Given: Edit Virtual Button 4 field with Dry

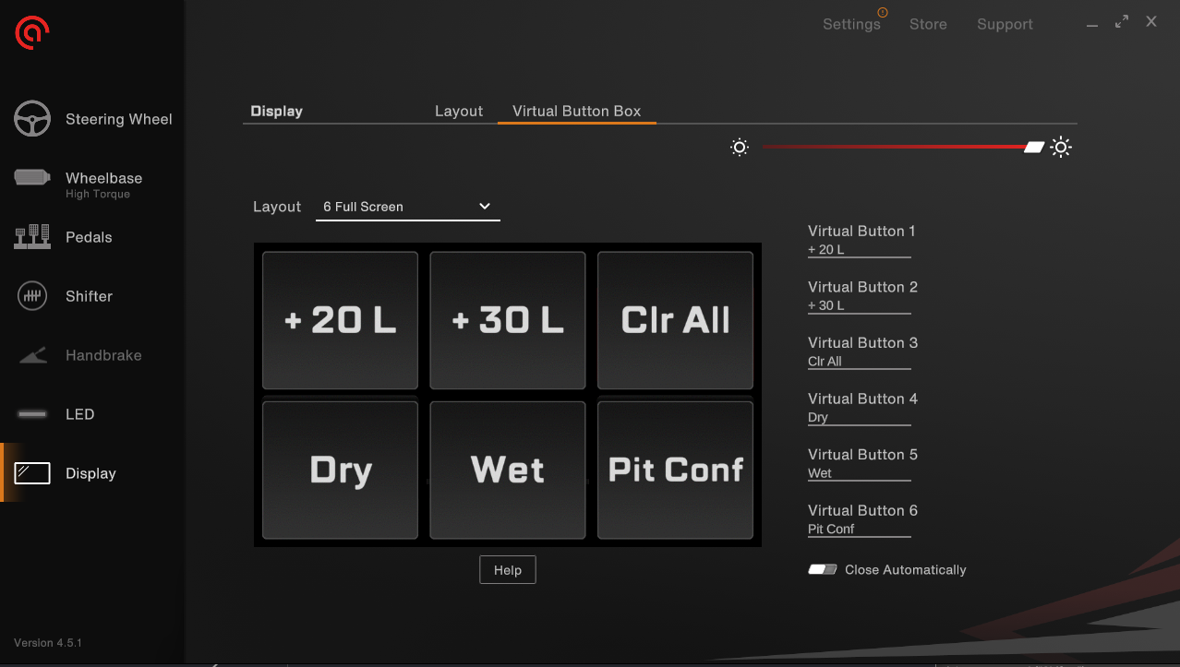Looking at the screenshot, I should (860, 417).
